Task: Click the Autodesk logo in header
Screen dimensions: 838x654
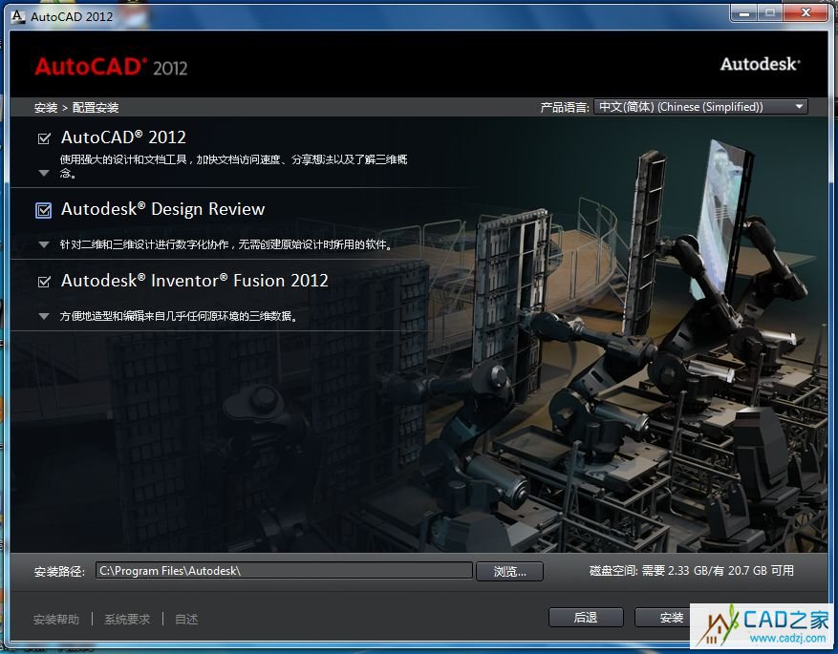Action: coord(760,64)
